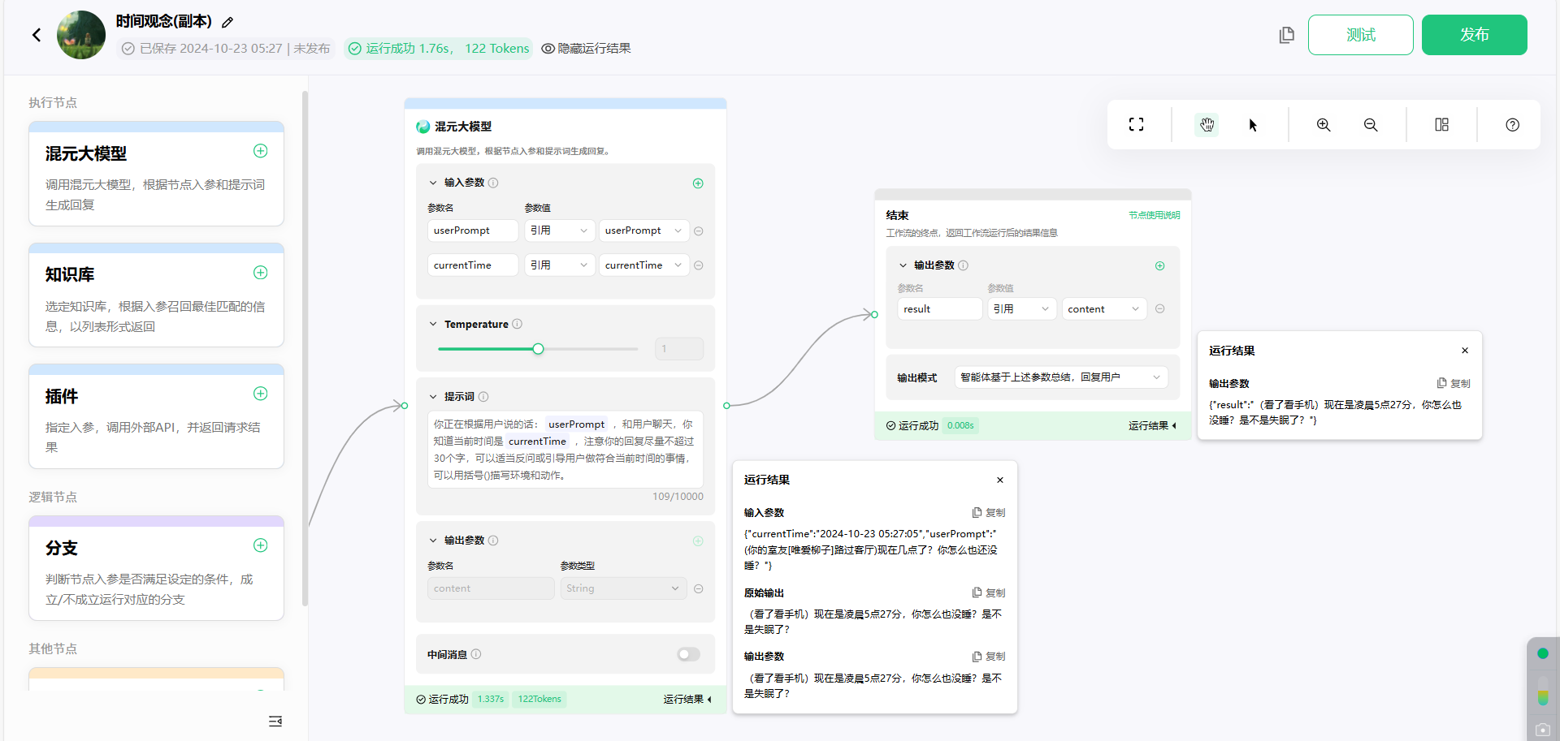Screen dimensions: 1560x741
Task: Collapse the 输出参数 section of the 混元大模型 node
Action: [433, 541]
